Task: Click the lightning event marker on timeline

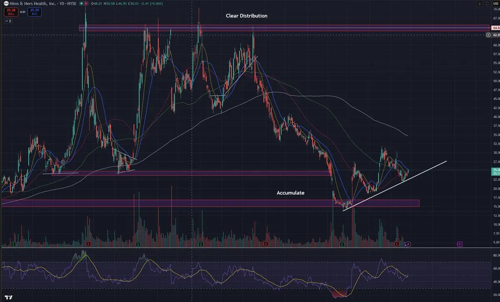Action: click(408, 244)
